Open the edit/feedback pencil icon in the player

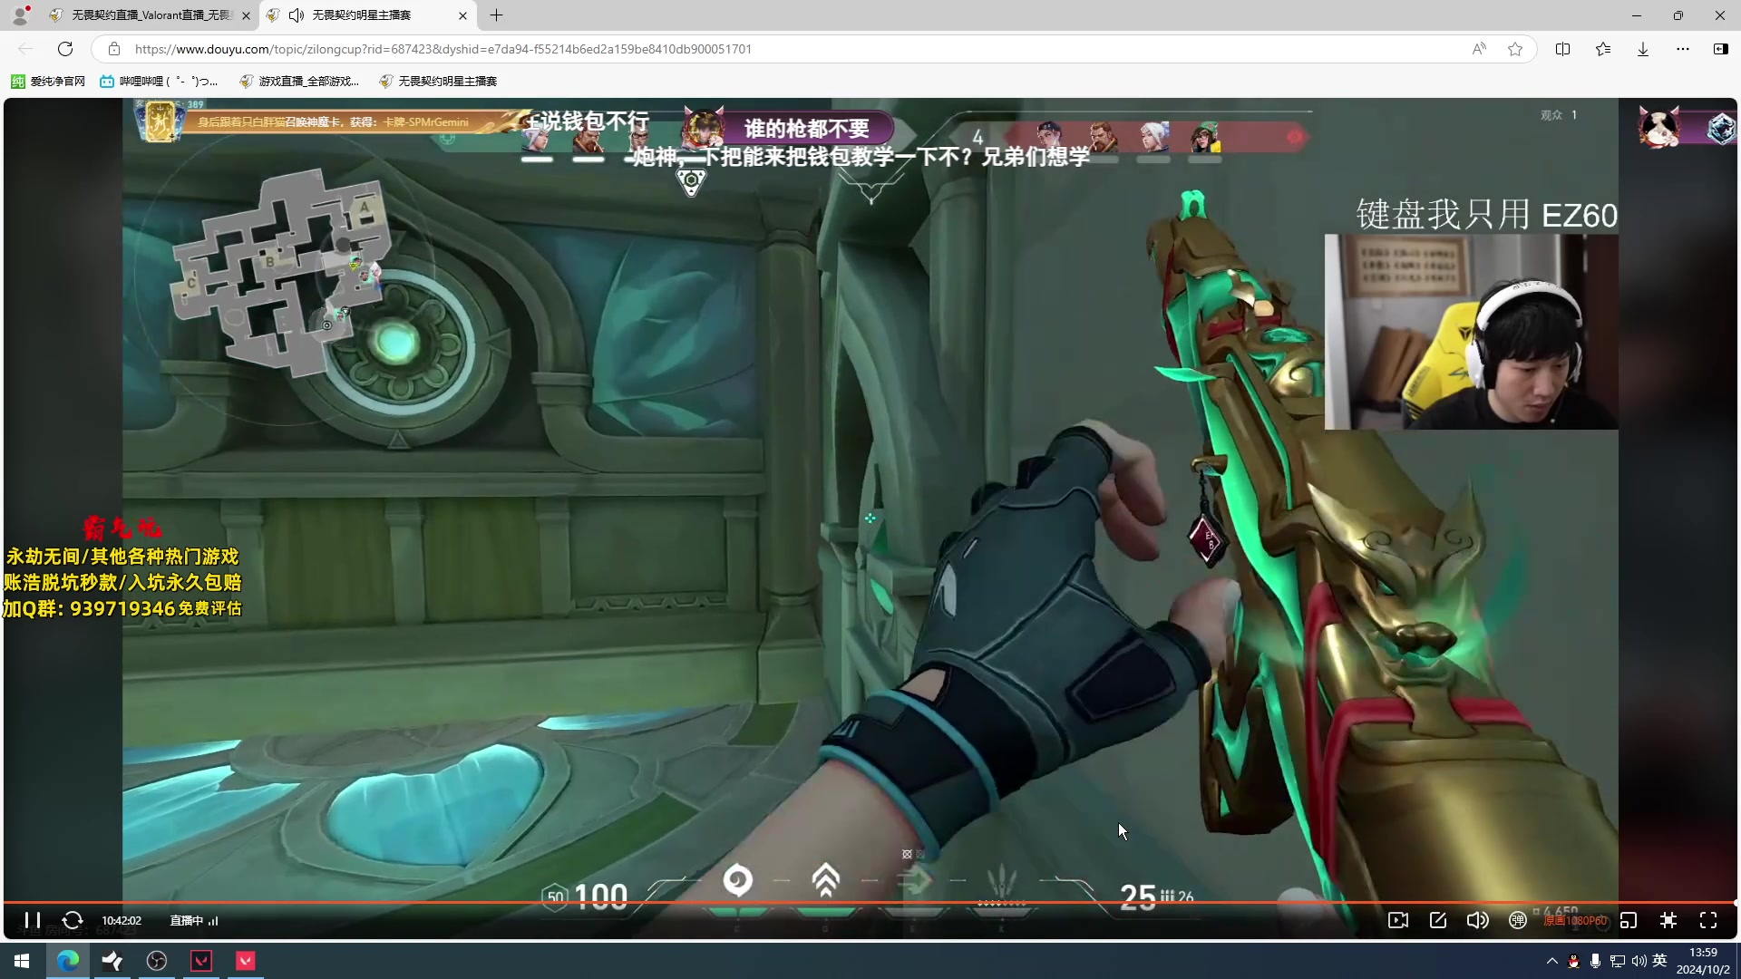click(x=1438, y=920)
